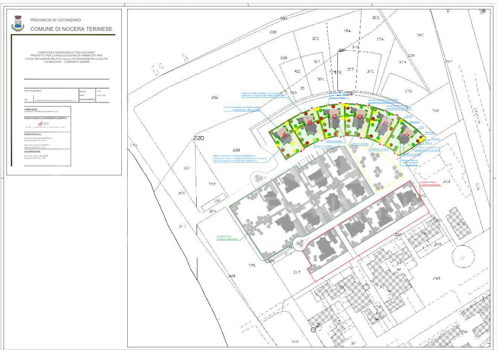Click the 'Limone' tree legend label
Screen dimensions: 497x350
pyautogui.click(x=408, y=116)
